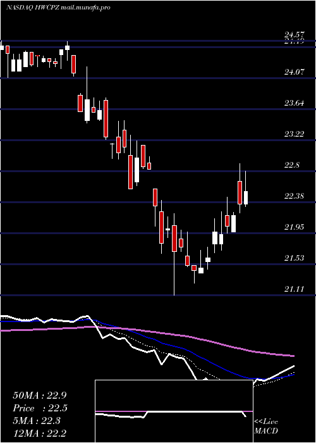Click the Price : 22.5 readout
Viewport: 316px width, 443px height.
40,408
